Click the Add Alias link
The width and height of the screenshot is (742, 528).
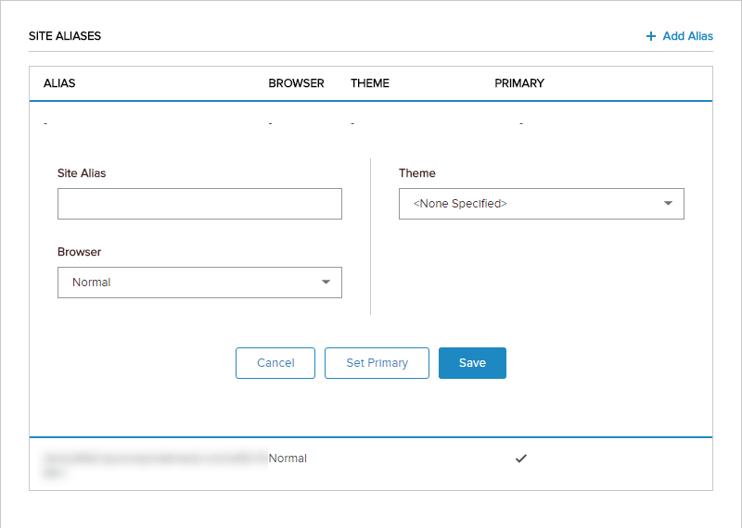click(679, 36)
